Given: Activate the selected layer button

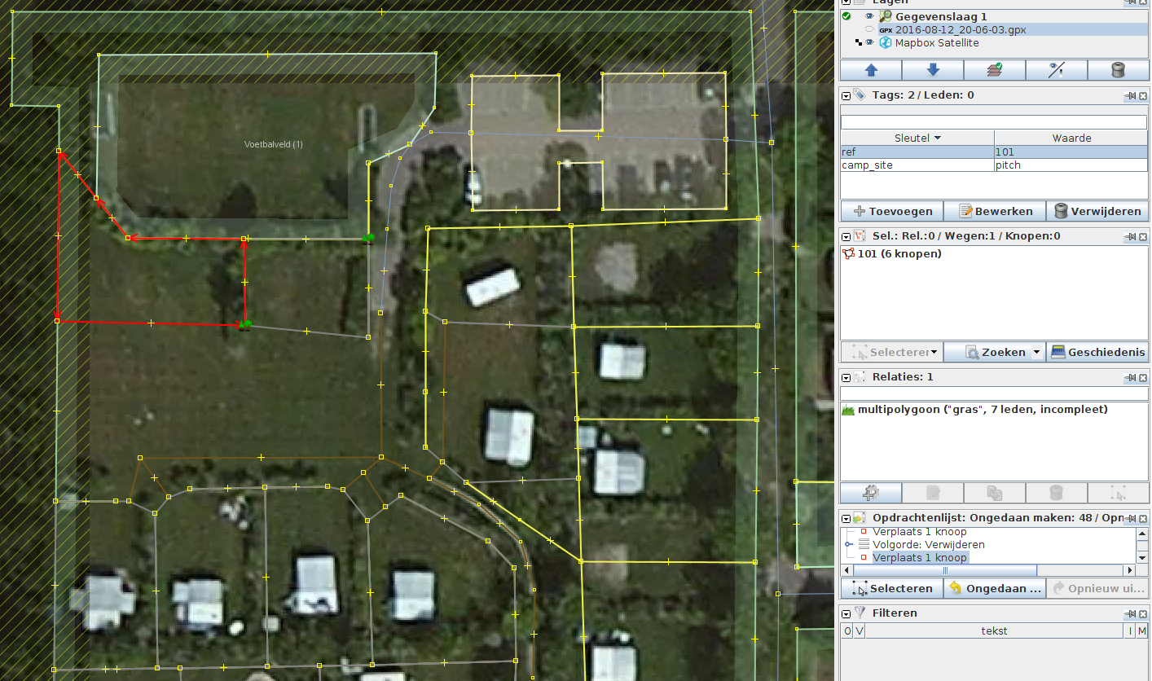Looking at the screenshot, I should pyautogui.click(x=994, y=70).
